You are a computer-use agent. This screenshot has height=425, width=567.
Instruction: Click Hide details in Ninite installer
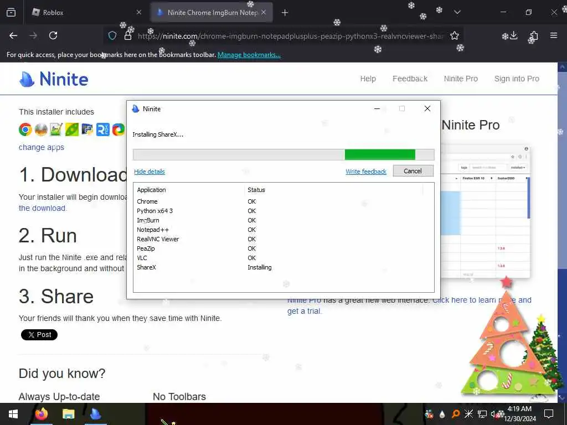[x=150, y=172]
